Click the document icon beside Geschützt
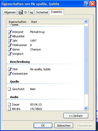 point(9,89)
